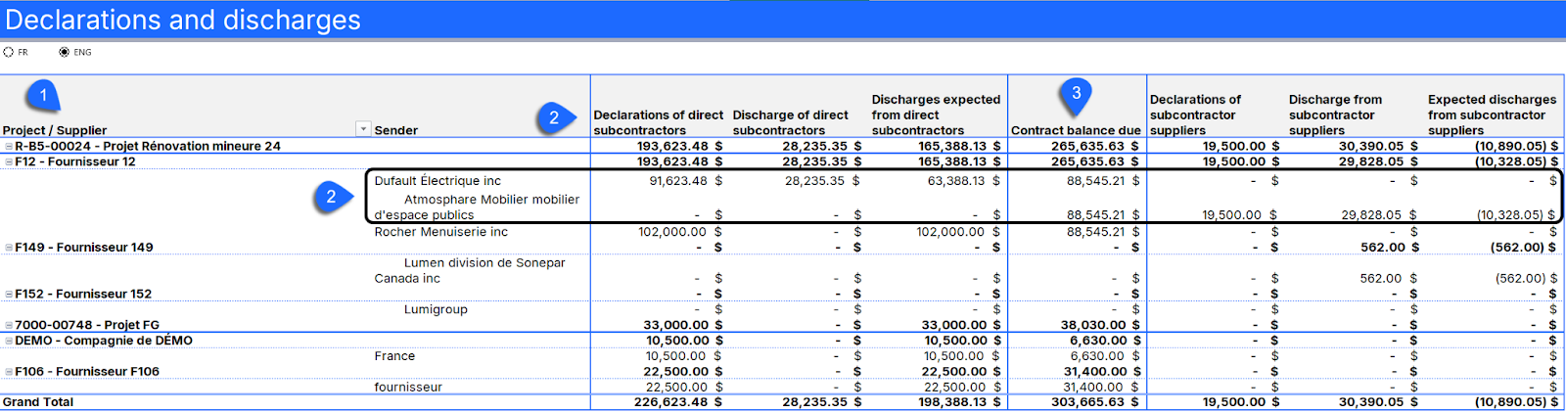Click the Discharge of direct subcontractors header
Viewport: 1566px width, 413px height.
tap(790, 122)
